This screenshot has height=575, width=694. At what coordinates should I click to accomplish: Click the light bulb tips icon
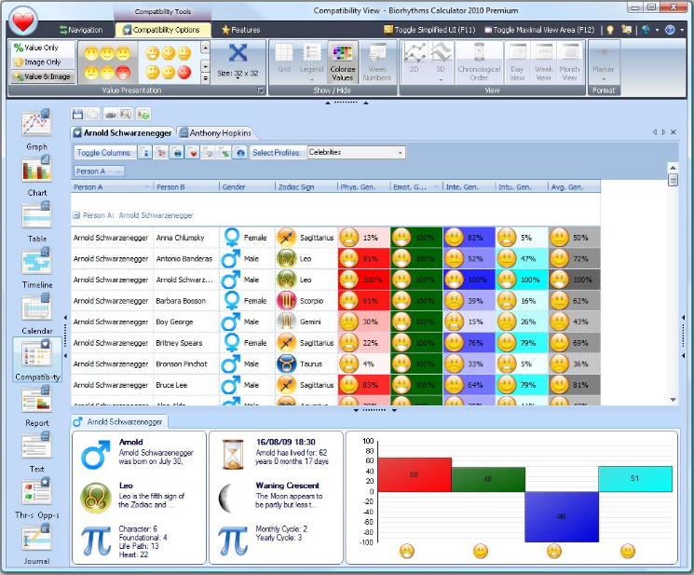pos(610,30)
